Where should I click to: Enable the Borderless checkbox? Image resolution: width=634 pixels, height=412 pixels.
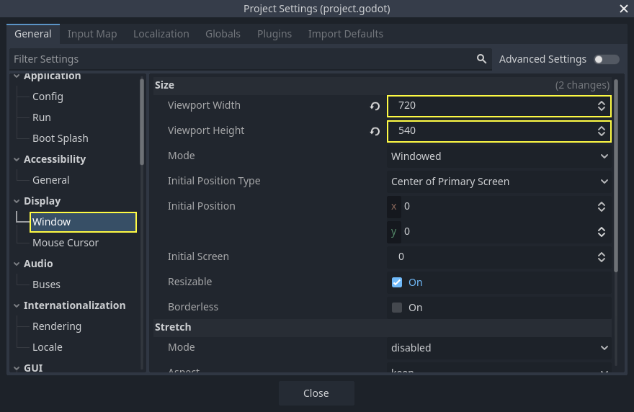point(397,308)
